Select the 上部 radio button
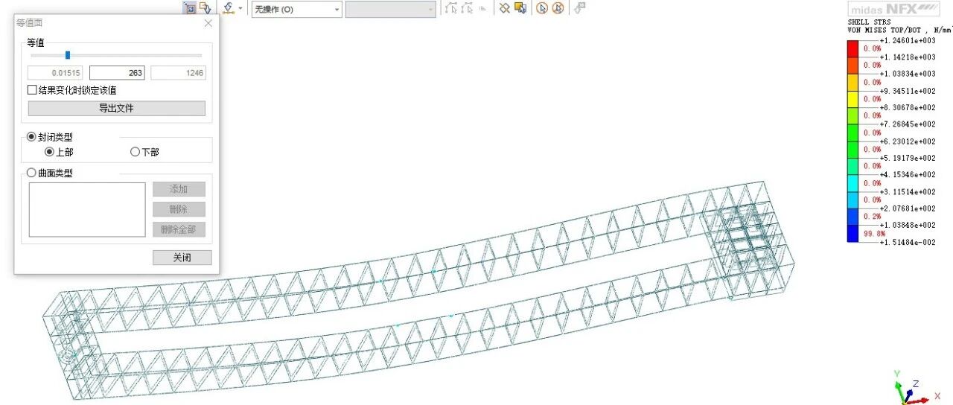The image size is (953, 405). pos(49,152)
